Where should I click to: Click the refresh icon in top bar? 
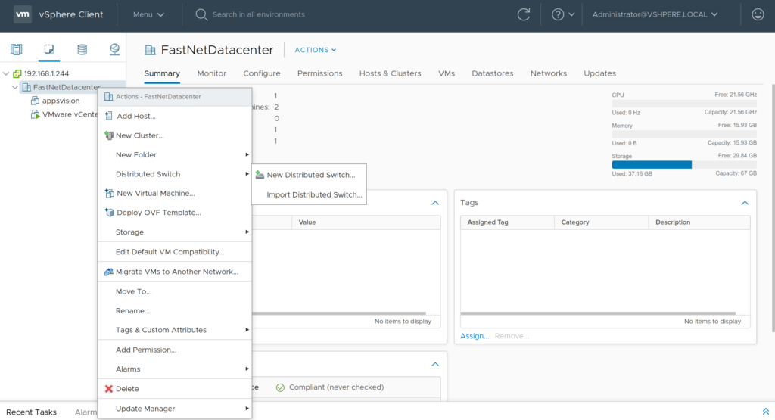point(524,14)
